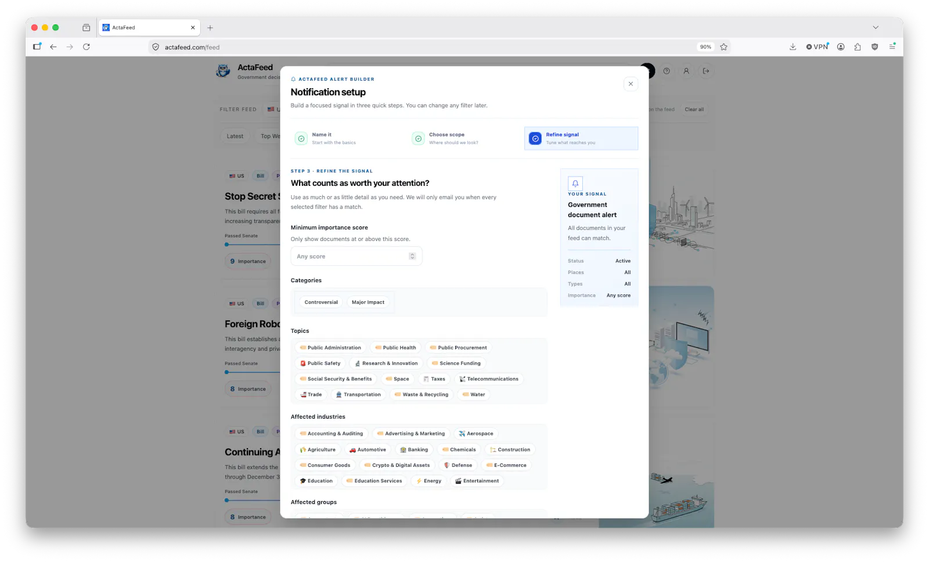Select the Public Procurement topic
This screenshot has width=929, height=562.
tap(459, 347)
